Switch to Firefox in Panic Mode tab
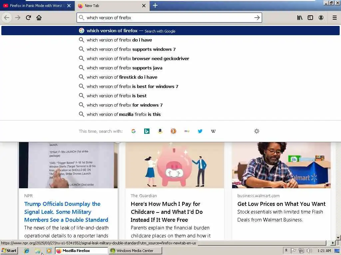Viewport: 341px width, 255px height. (36, 6)
